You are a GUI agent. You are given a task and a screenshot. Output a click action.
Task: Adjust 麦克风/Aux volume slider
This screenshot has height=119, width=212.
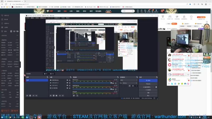tap(92, 83)
